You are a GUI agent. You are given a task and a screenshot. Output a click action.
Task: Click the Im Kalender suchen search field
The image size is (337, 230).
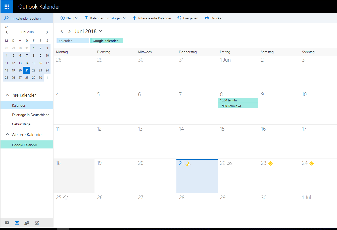(27, 18)
